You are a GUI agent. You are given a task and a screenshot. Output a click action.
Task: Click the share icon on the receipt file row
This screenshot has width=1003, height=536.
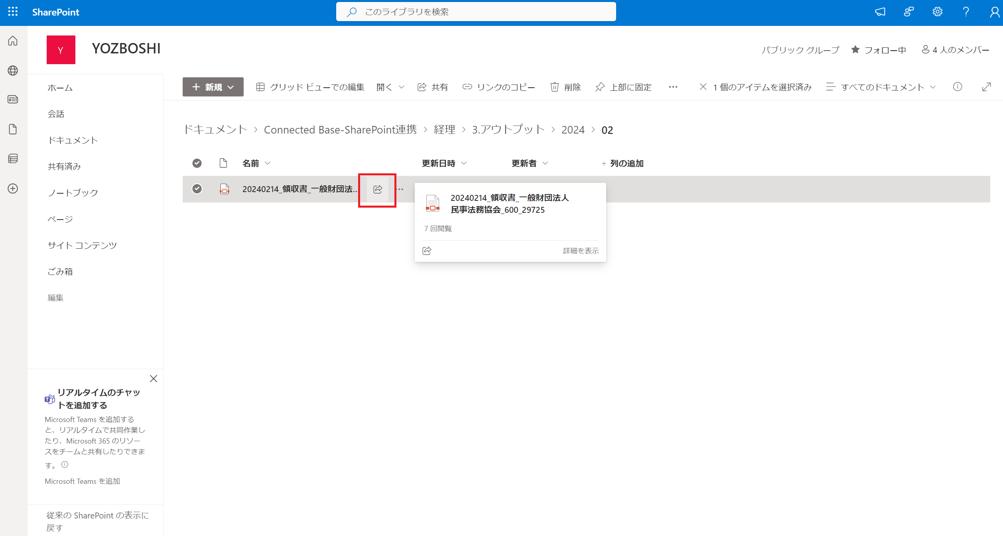(377, 189)
